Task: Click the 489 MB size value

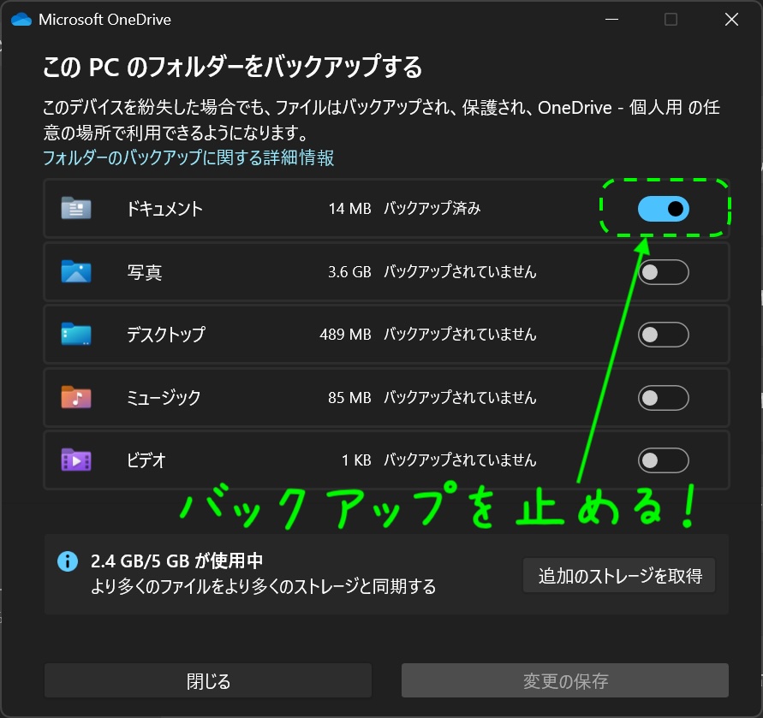Action: pyautogui.click(x=345, y=335)
